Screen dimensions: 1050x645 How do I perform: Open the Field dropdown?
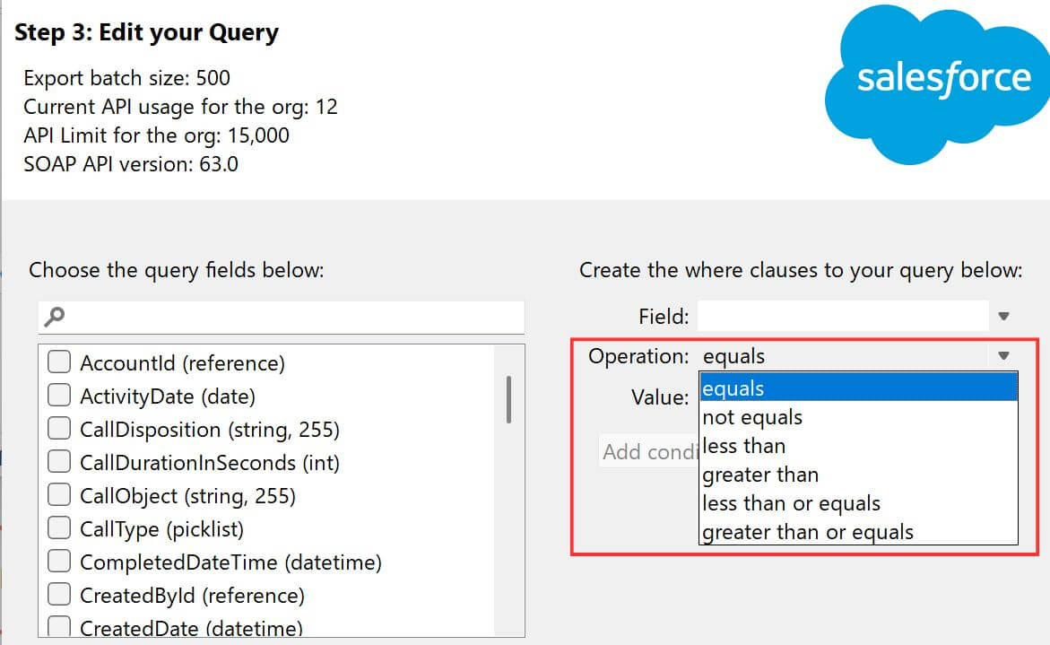coord(1003,315)
